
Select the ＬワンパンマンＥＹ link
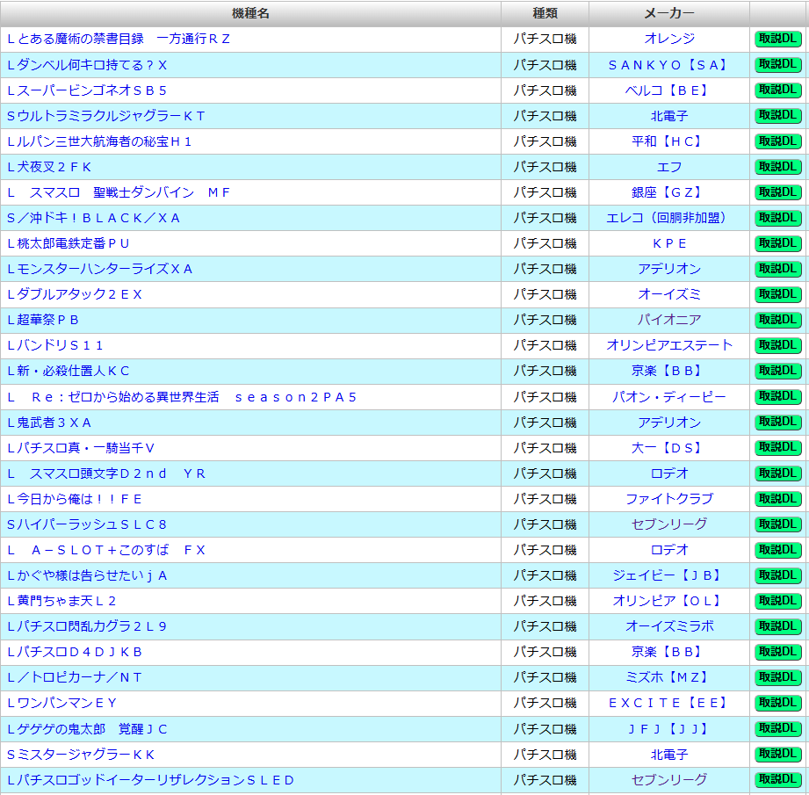(x=61, y=703)
